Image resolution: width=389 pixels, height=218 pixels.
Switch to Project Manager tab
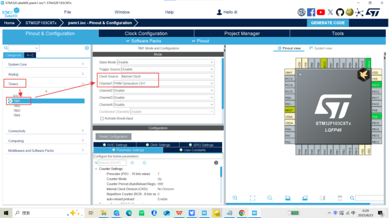tap(242, 34)
